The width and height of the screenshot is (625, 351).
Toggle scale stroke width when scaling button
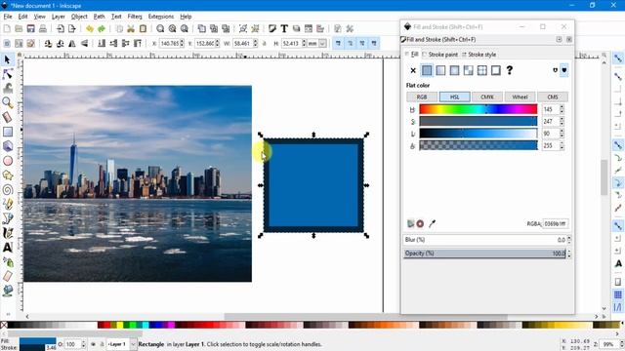tap(338, 43)
